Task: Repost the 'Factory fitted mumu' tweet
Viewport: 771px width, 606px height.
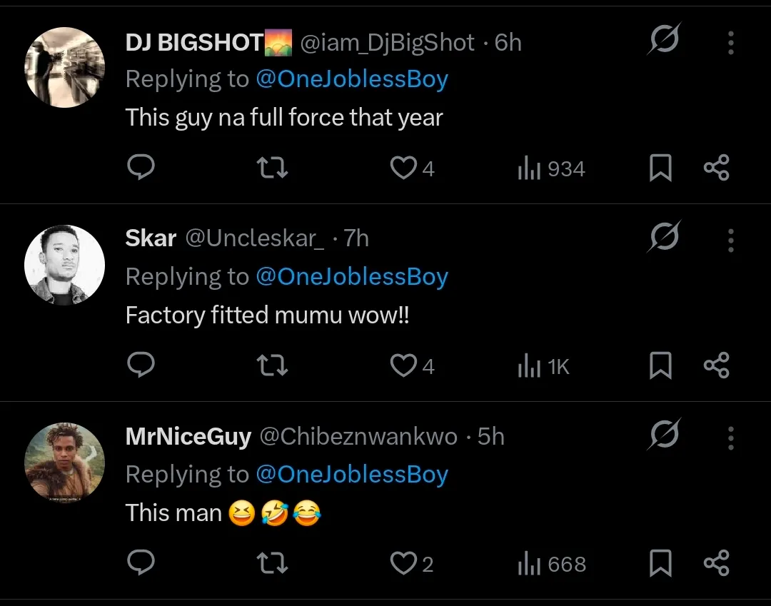Action: (273, 365)
